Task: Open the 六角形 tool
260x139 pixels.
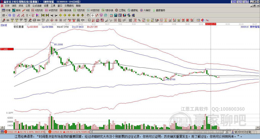Action: point(145,10)
